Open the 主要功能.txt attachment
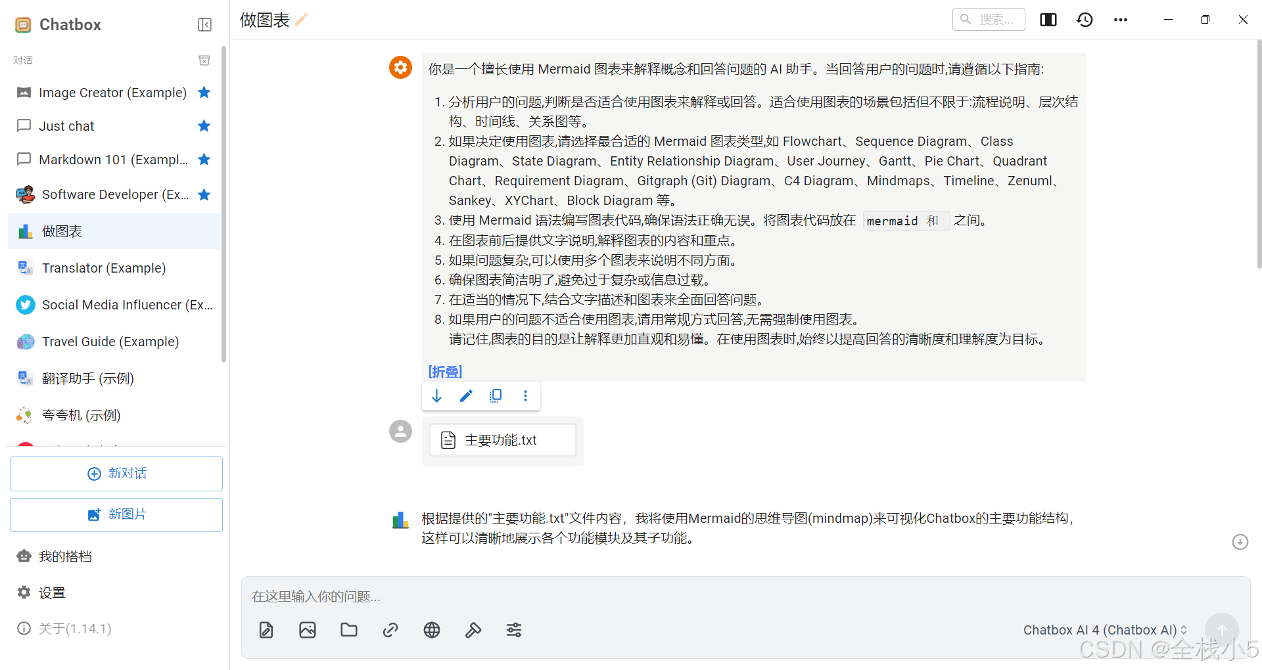 pyautogui.click(x=502, y=440)
